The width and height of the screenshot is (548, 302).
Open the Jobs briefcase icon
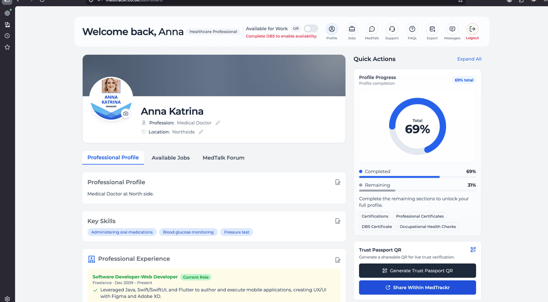352,29
